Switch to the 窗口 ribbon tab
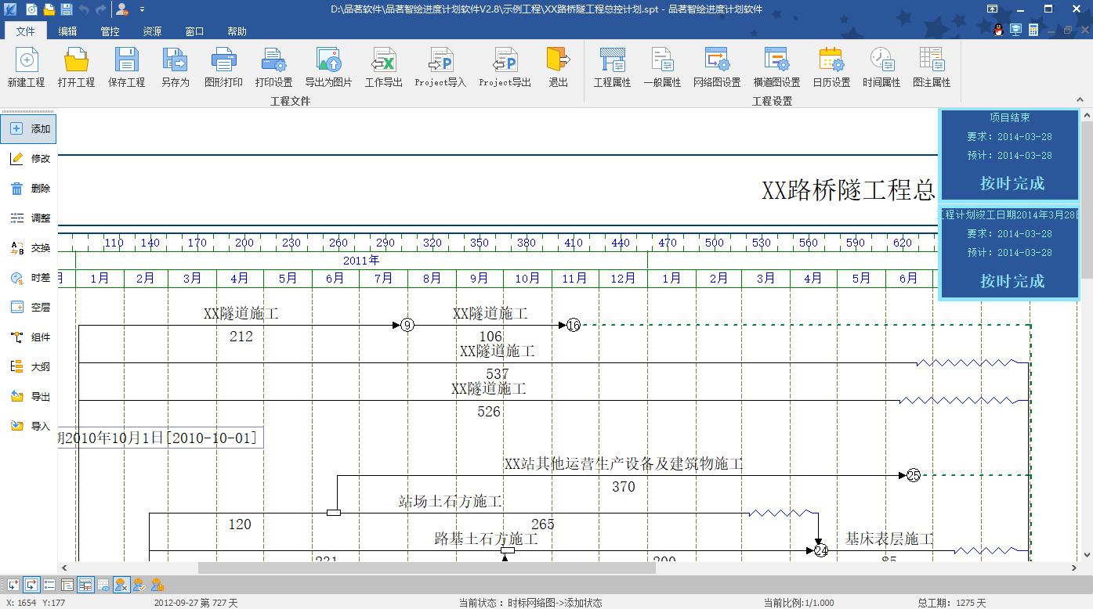The image size is (1093, 609). pos(194,31)
